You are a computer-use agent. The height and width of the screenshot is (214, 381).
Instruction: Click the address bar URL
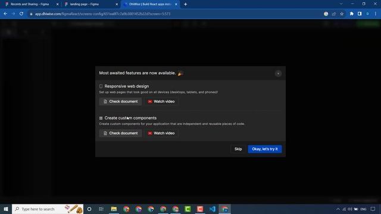102,14
